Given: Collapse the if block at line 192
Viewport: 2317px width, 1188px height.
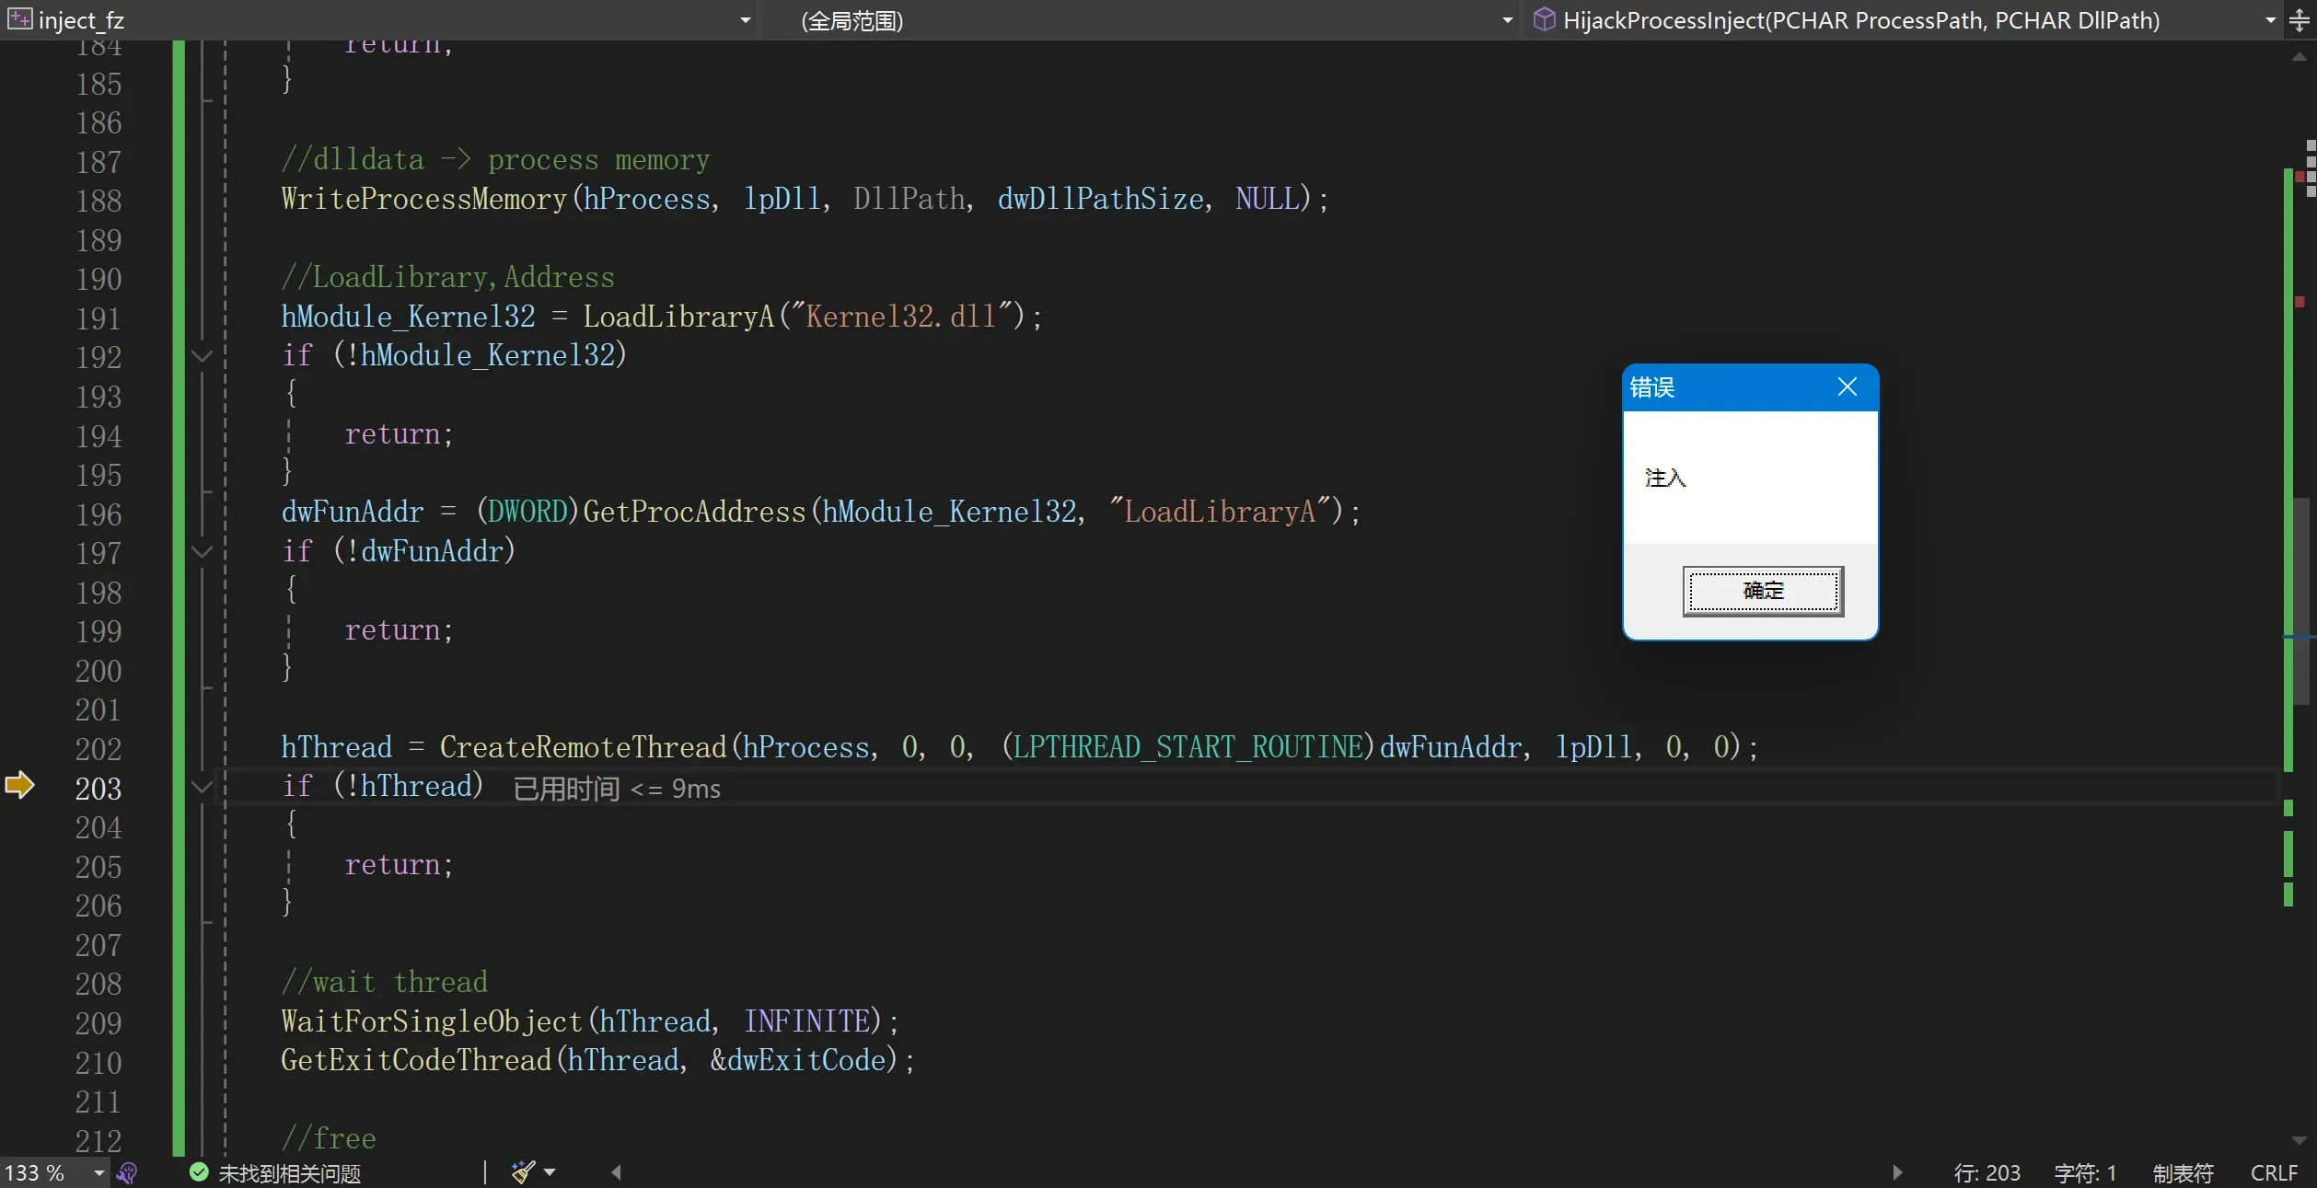Looking at the screenshot, I should coord(202,356).
